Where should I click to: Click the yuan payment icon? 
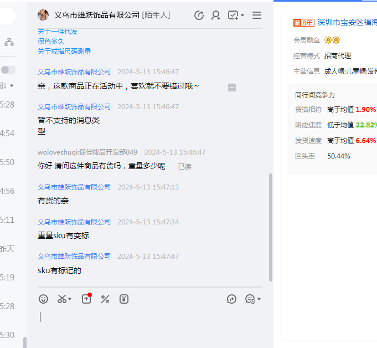click(124, 299)
